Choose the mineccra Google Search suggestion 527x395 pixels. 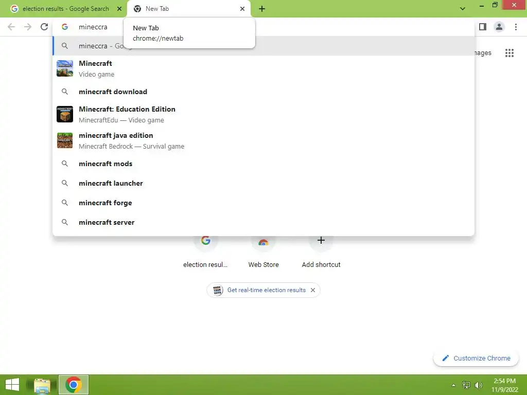click(x=263, y=46)
